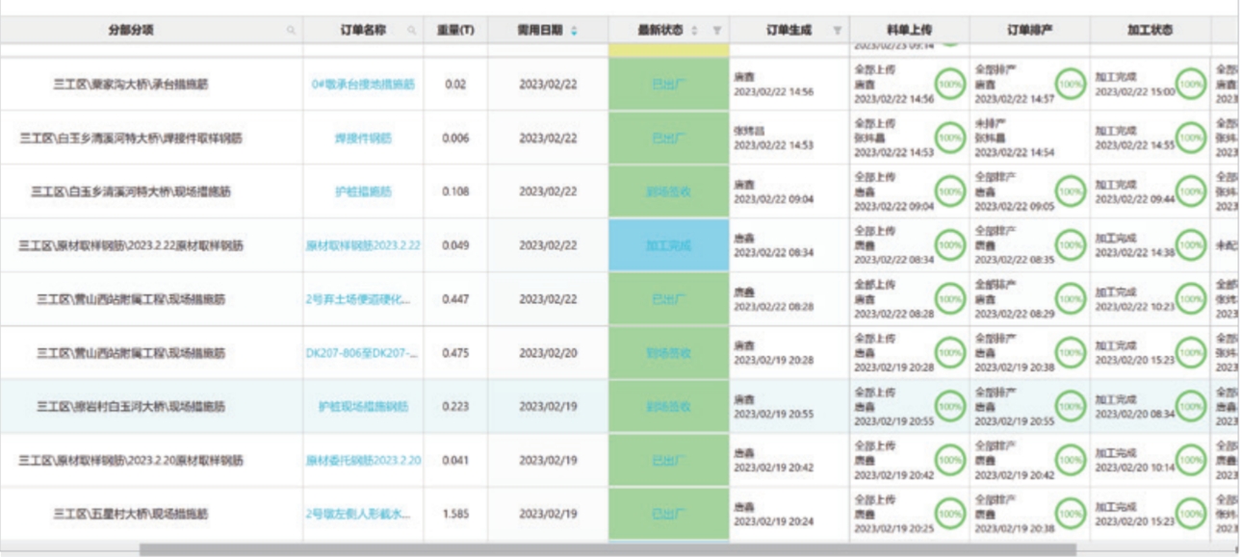
Task: Click 100% 料单上传 circle in 0.049-ton row
Action: point(949,245)
